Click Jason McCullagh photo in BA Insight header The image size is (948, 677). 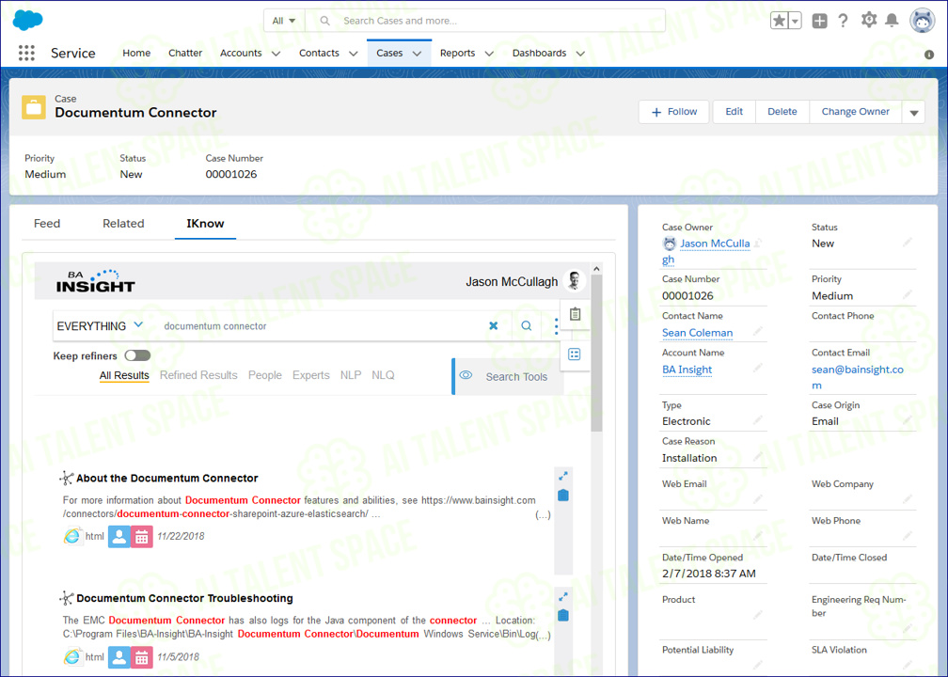[574, 281]
